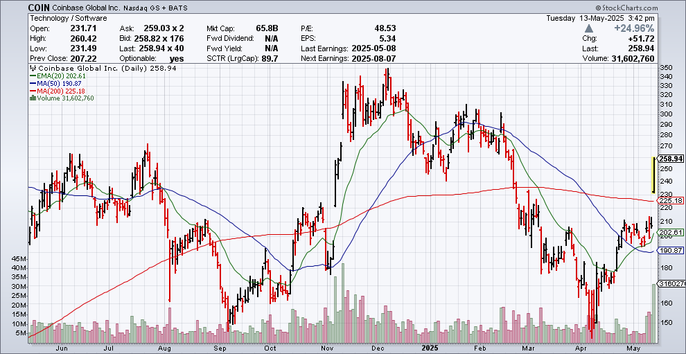Click the MA(50) 190.87 legend entry
Image resolution: width=686 pixels, height=354 pixels.
pyautogui.click(x=55, y=83)
